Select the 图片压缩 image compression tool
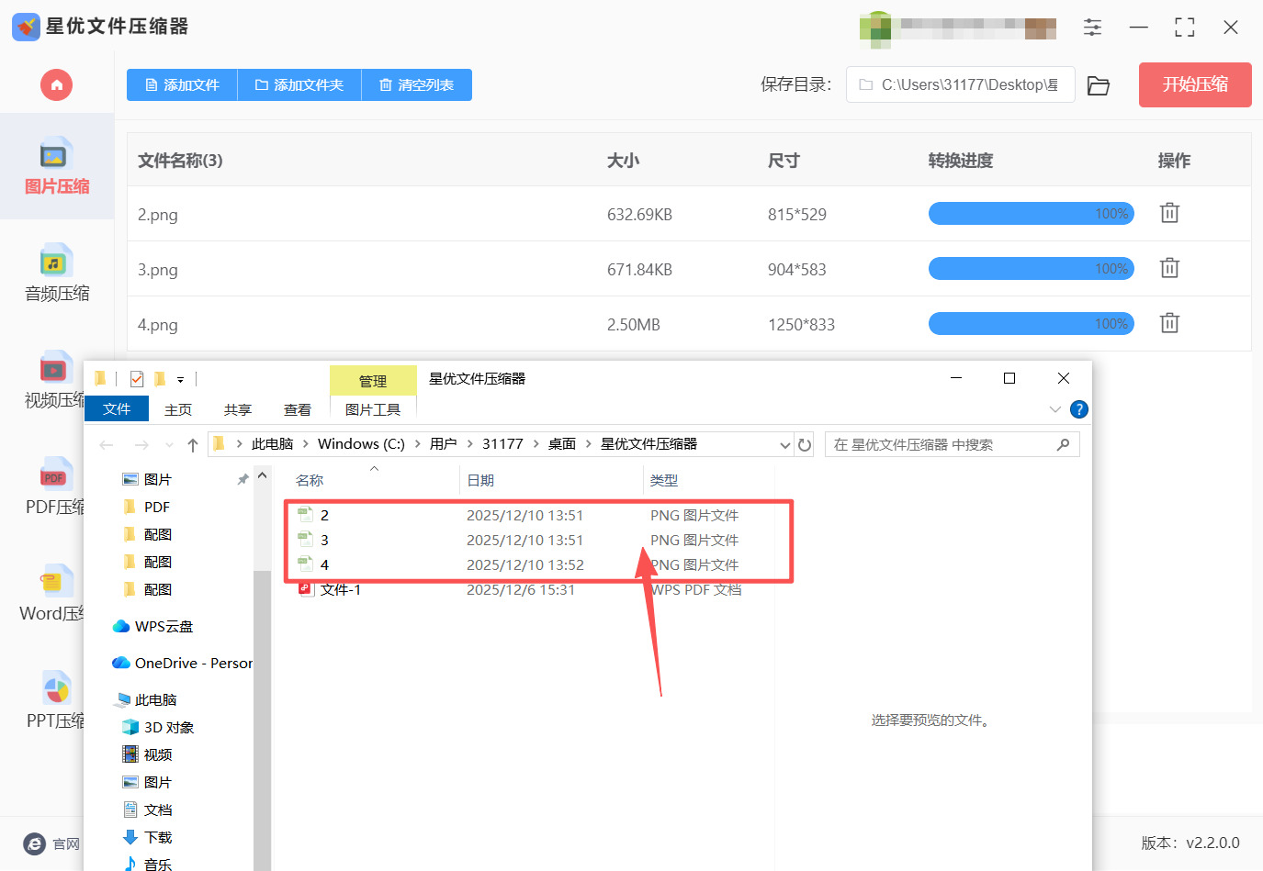This screenshot has width=1263, height=871. [x=56, y=167]
